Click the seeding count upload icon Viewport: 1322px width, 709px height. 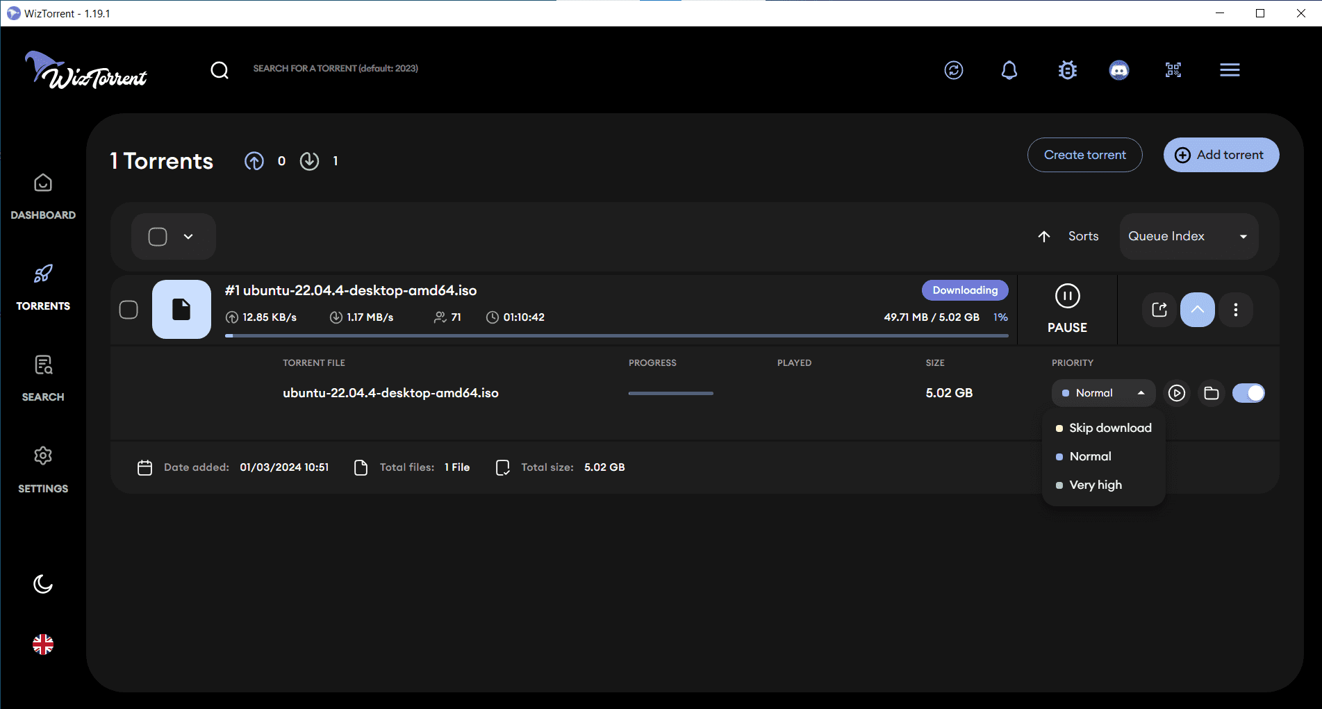pyautogui.click(x=254, y=161)
